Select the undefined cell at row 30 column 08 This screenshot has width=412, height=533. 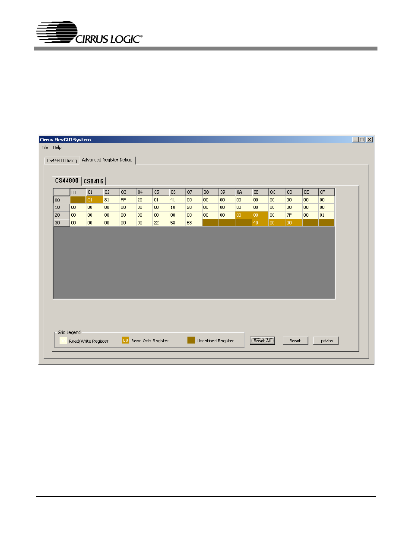tap(210, 223)
